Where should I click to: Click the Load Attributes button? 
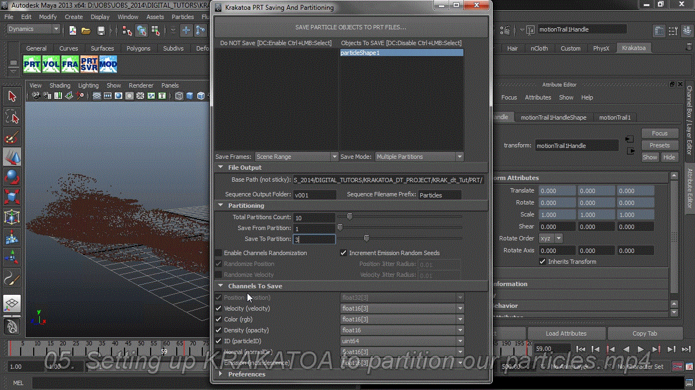(566, 333)
